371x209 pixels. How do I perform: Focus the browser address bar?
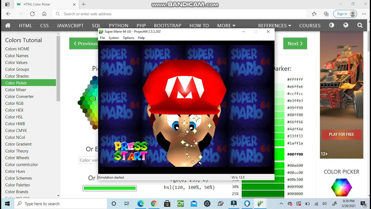tap(179, 14)
